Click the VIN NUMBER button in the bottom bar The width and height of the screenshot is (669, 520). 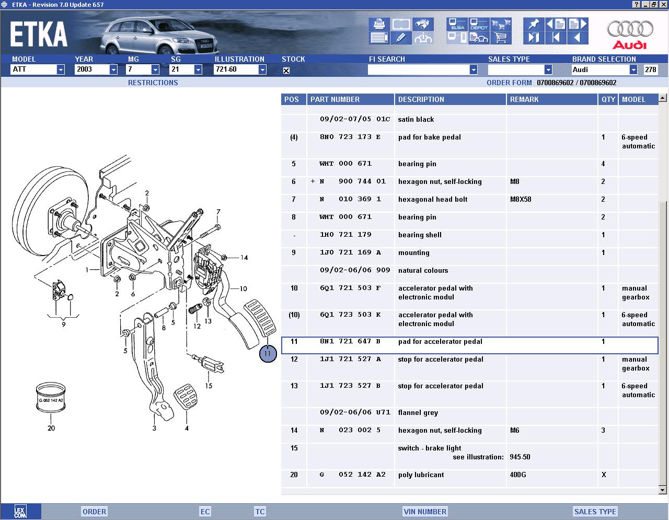pyautogui.click(x=425, y=512)
